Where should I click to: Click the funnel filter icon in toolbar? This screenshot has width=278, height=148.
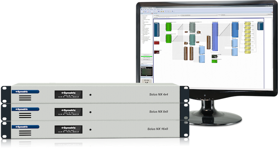click(x=166, y=11)
